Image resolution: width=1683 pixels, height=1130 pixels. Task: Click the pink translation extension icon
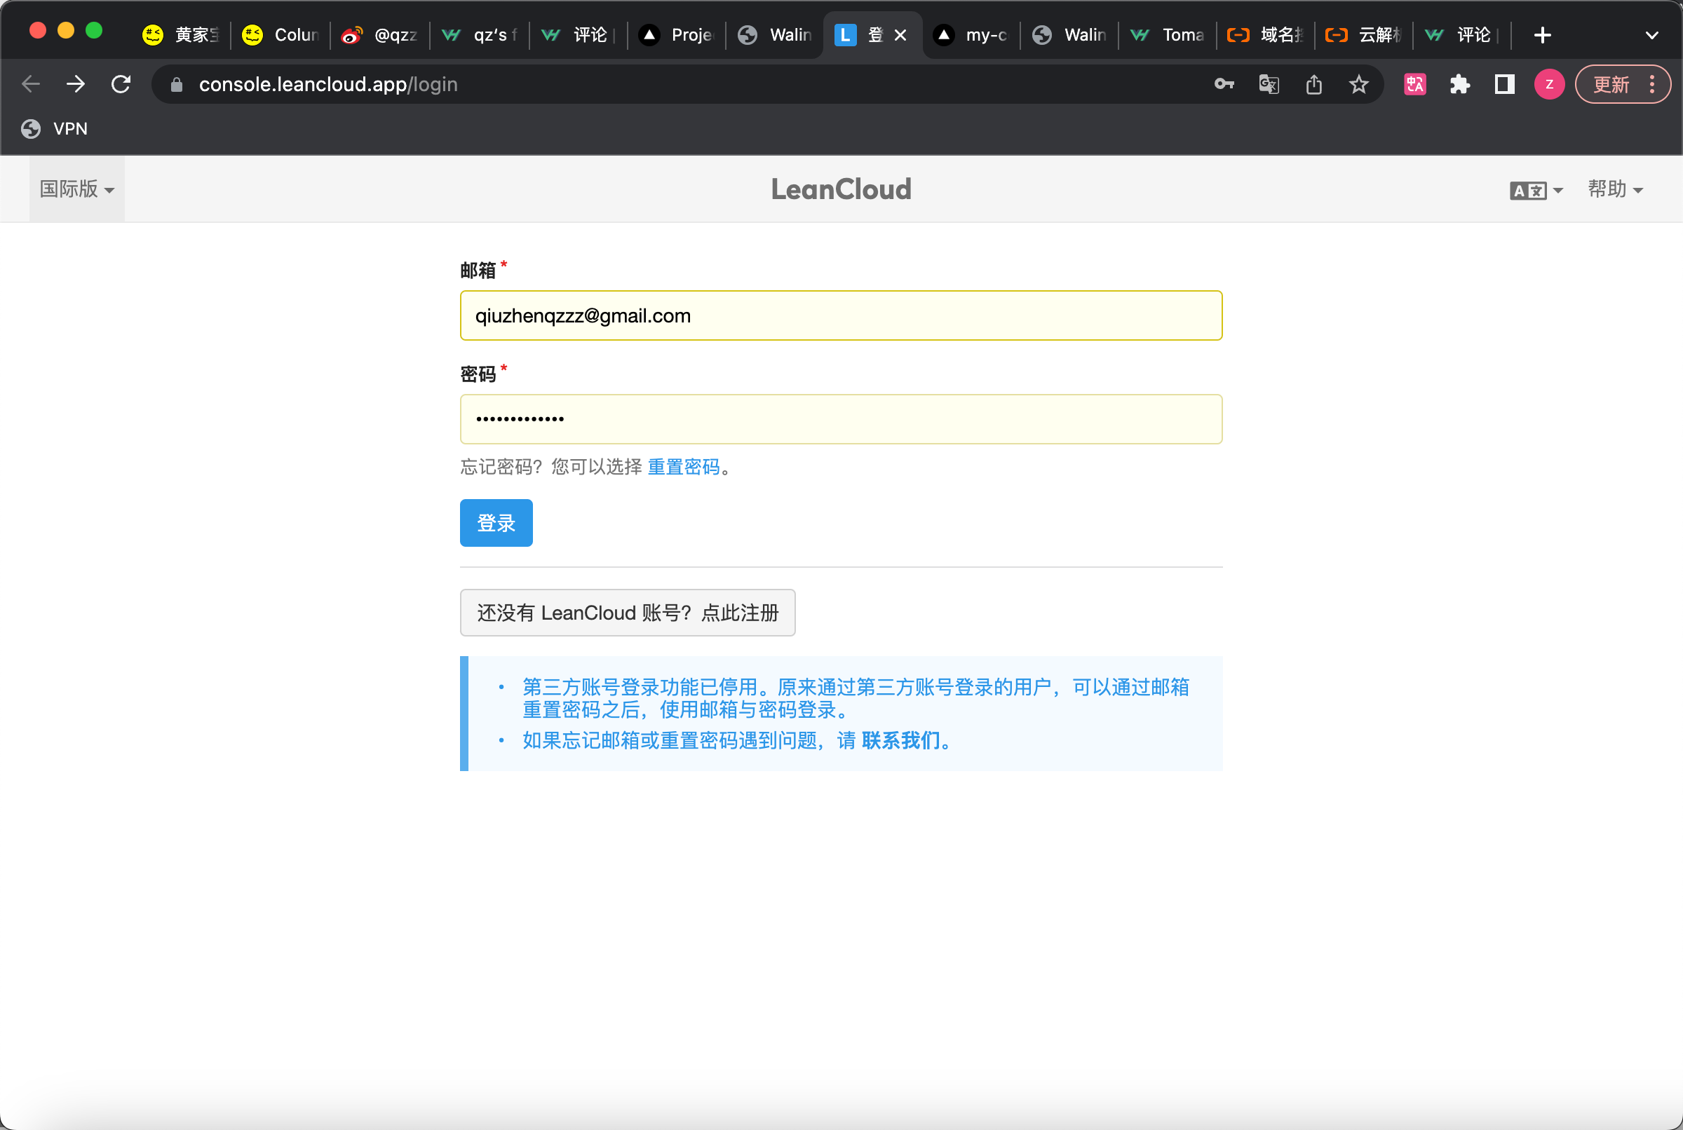click(1415, 84)
